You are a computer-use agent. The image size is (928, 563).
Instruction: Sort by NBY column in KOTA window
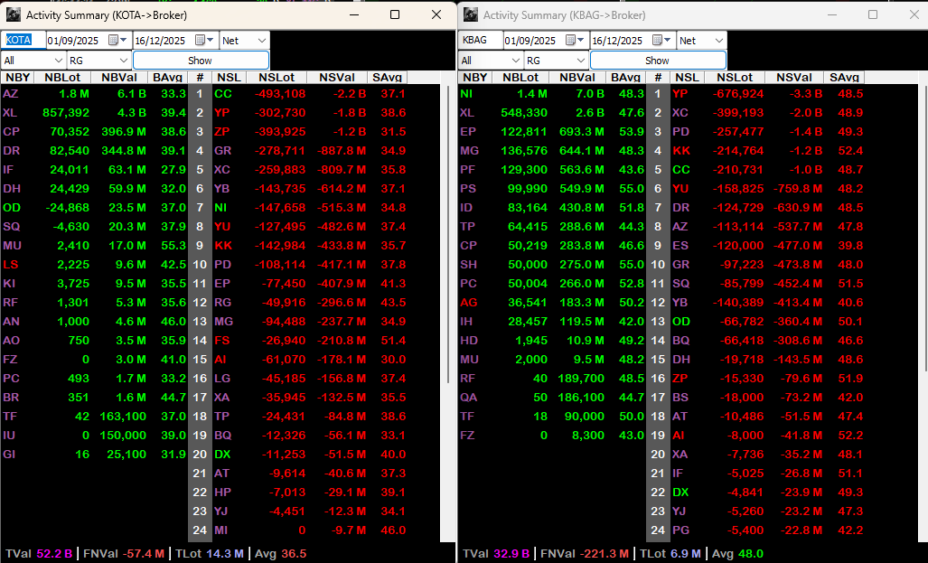(x=18, y=78)
